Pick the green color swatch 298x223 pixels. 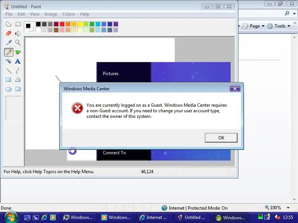[x=92, y=24]
